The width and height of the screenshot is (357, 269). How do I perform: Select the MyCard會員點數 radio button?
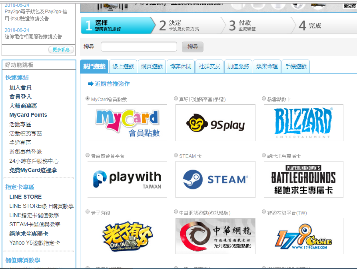[88, 99]
